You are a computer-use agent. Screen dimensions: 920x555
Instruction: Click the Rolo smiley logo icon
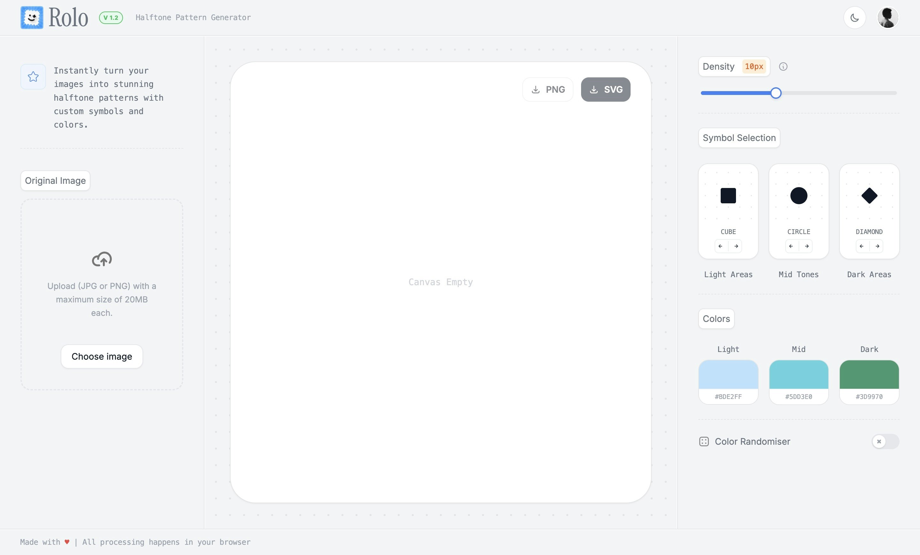point(31,17)
